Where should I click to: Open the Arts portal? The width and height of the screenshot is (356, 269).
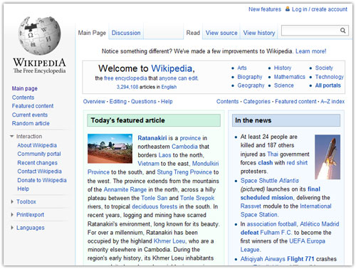coord(242,68)
